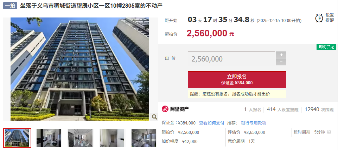The height and width of the screenshot is (150, 338).
Task: Click the alarm clock reminder icon
Action: pos(319,18)
